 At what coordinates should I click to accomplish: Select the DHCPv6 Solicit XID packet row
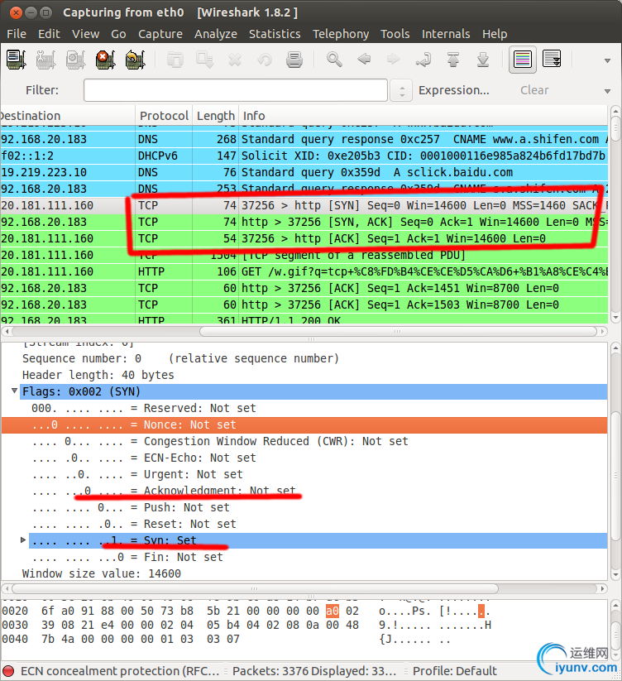(304, 156)
